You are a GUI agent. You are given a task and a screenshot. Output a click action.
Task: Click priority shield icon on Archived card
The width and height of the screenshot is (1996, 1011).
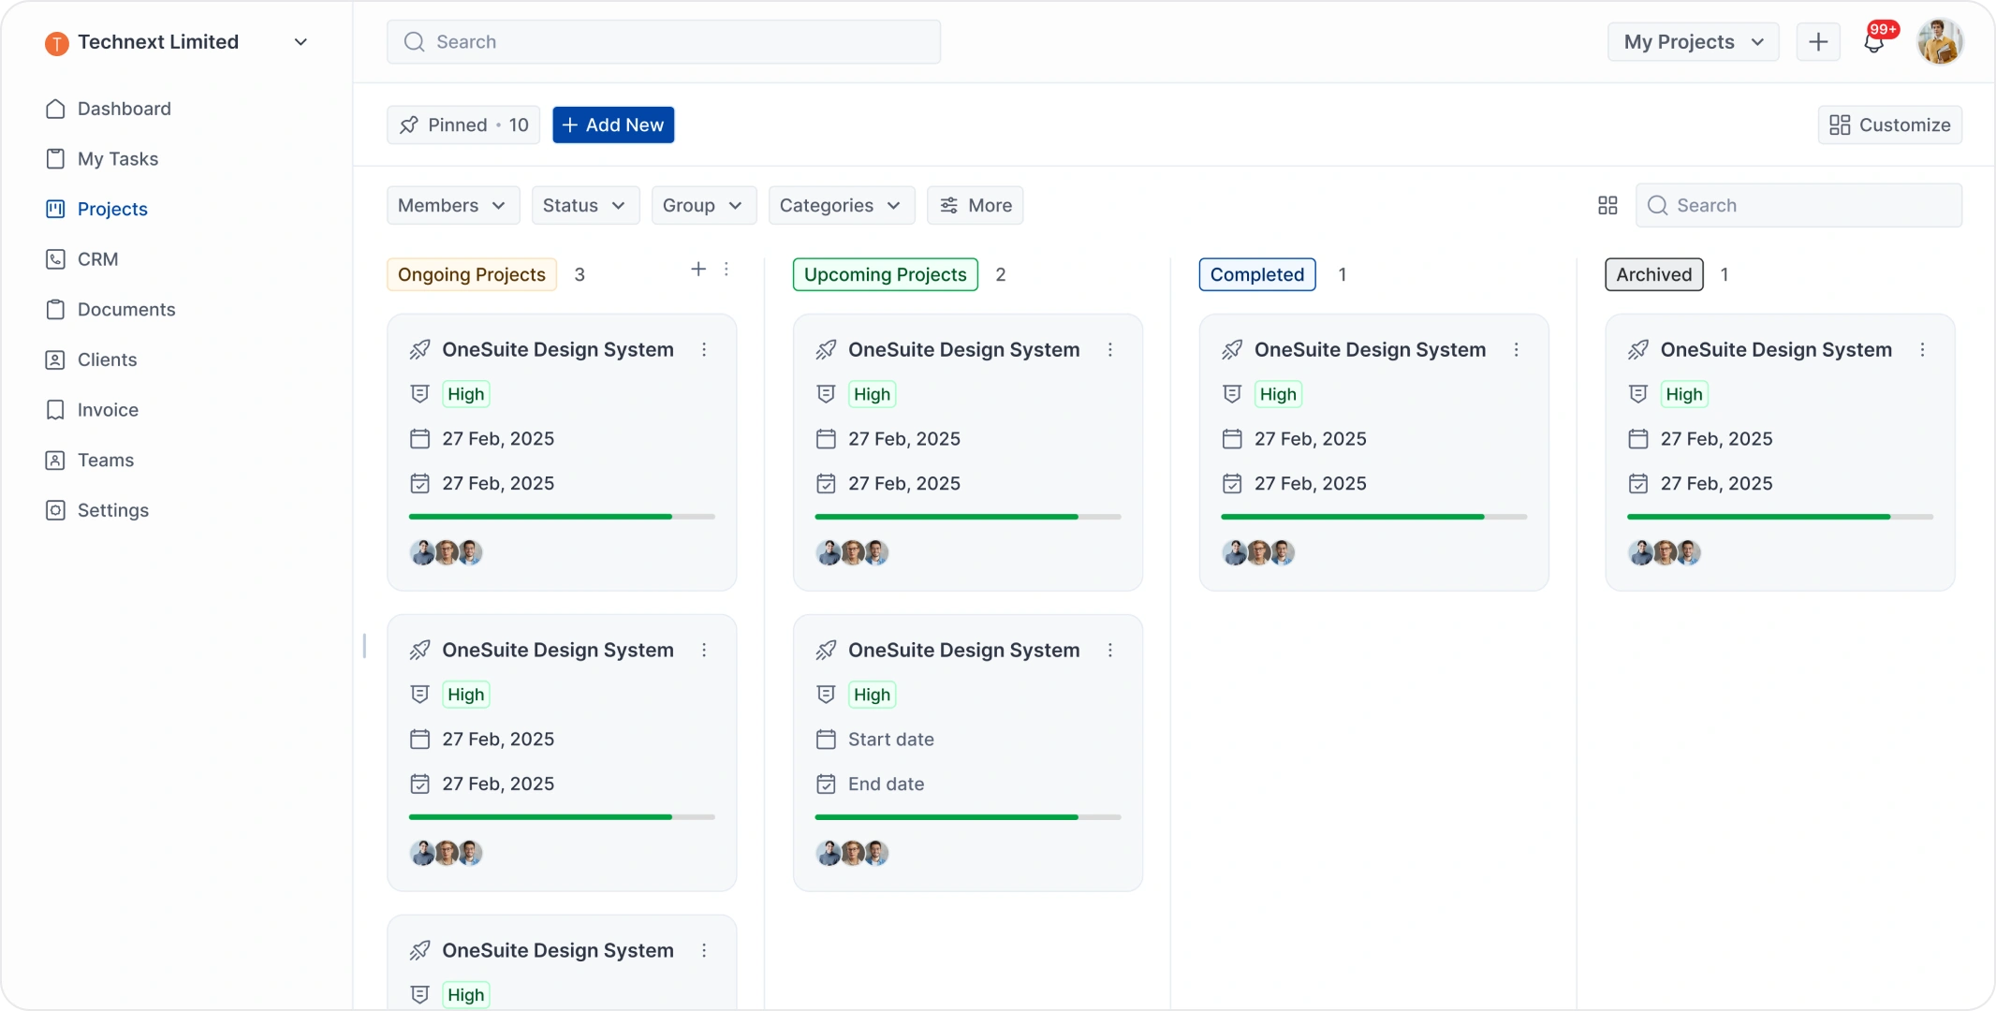point(1638,394)
